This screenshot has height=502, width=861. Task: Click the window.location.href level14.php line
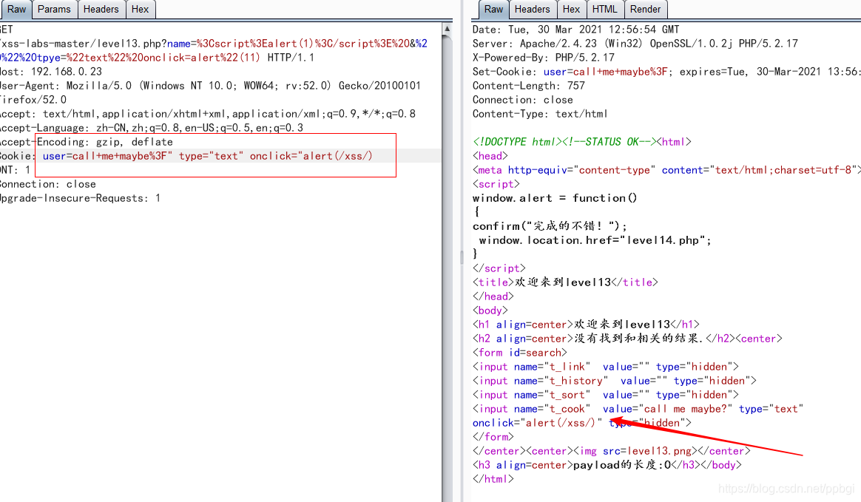(595, 240)
